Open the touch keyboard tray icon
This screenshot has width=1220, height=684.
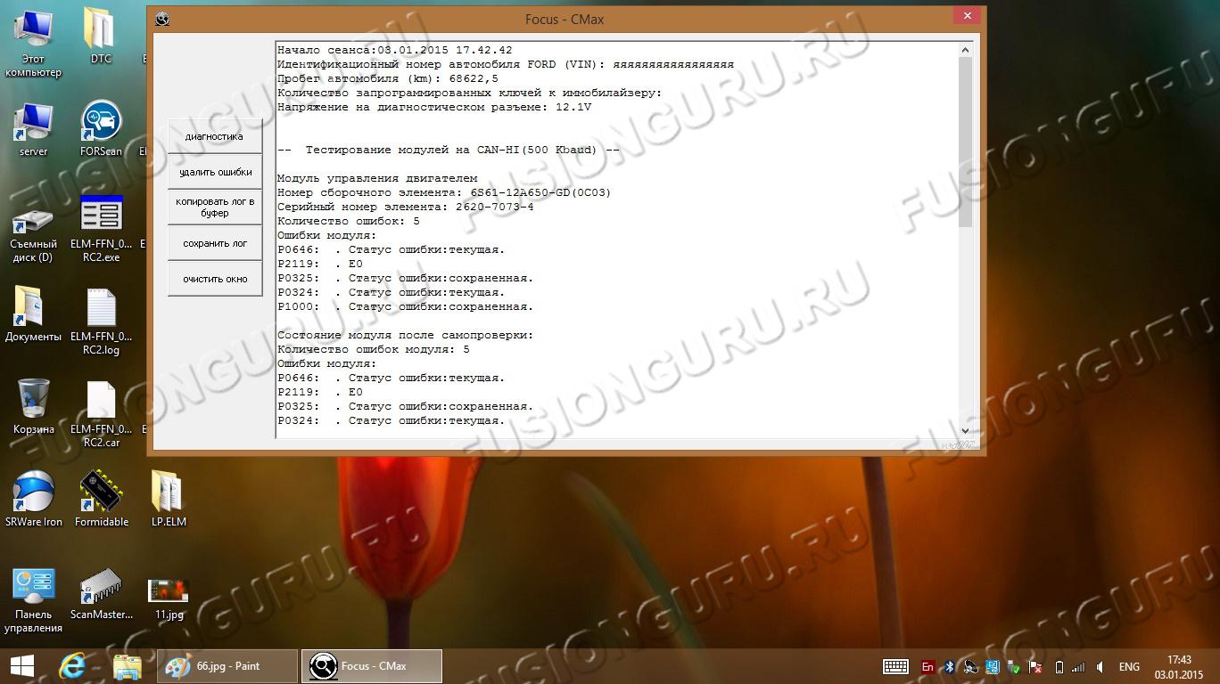point(895,666)
